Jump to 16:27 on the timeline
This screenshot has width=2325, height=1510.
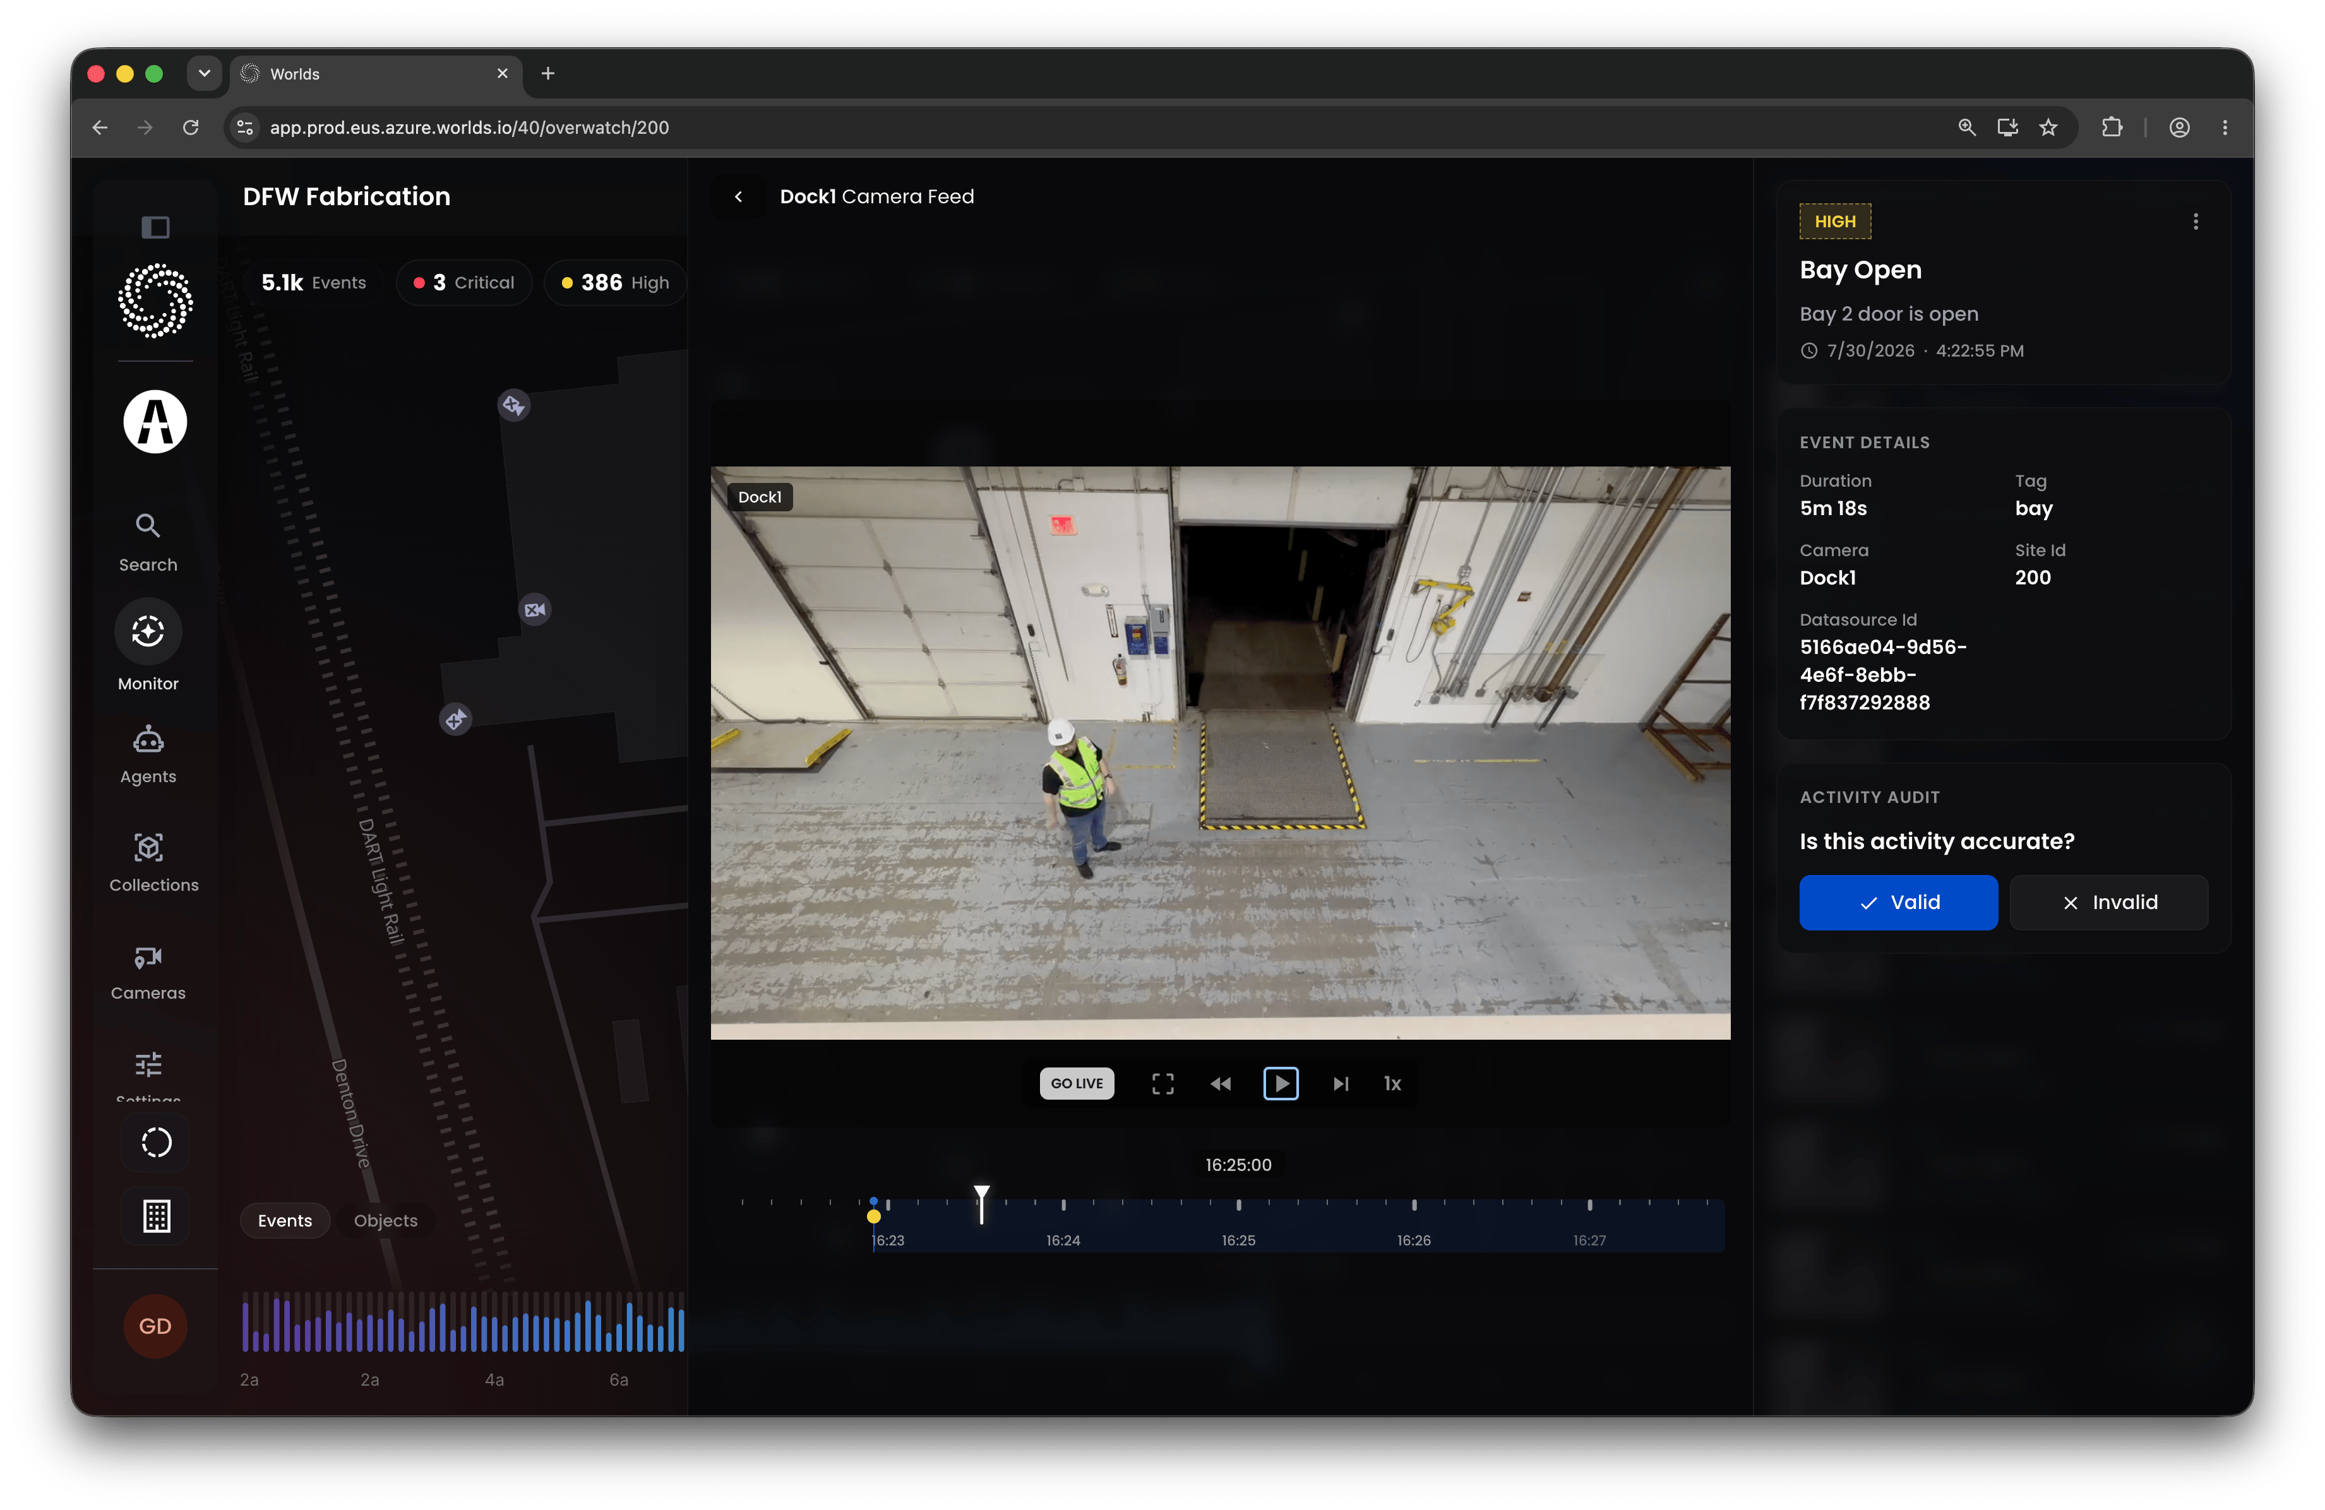click(1589, 1240)
